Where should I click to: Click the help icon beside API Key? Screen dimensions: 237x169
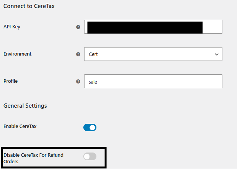[x=78, y=27]
